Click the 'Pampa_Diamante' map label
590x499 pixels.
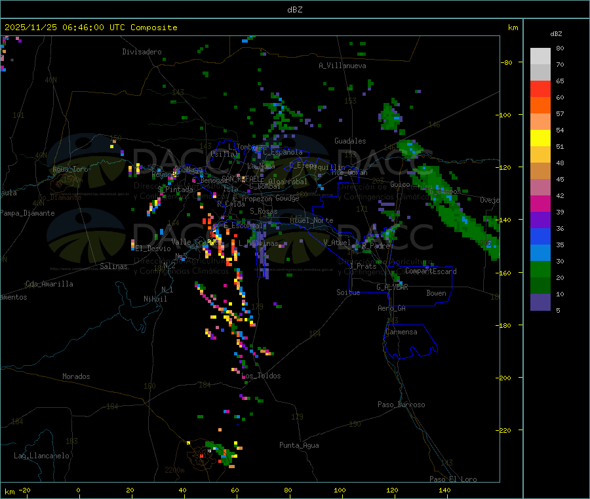coord(28,213)
